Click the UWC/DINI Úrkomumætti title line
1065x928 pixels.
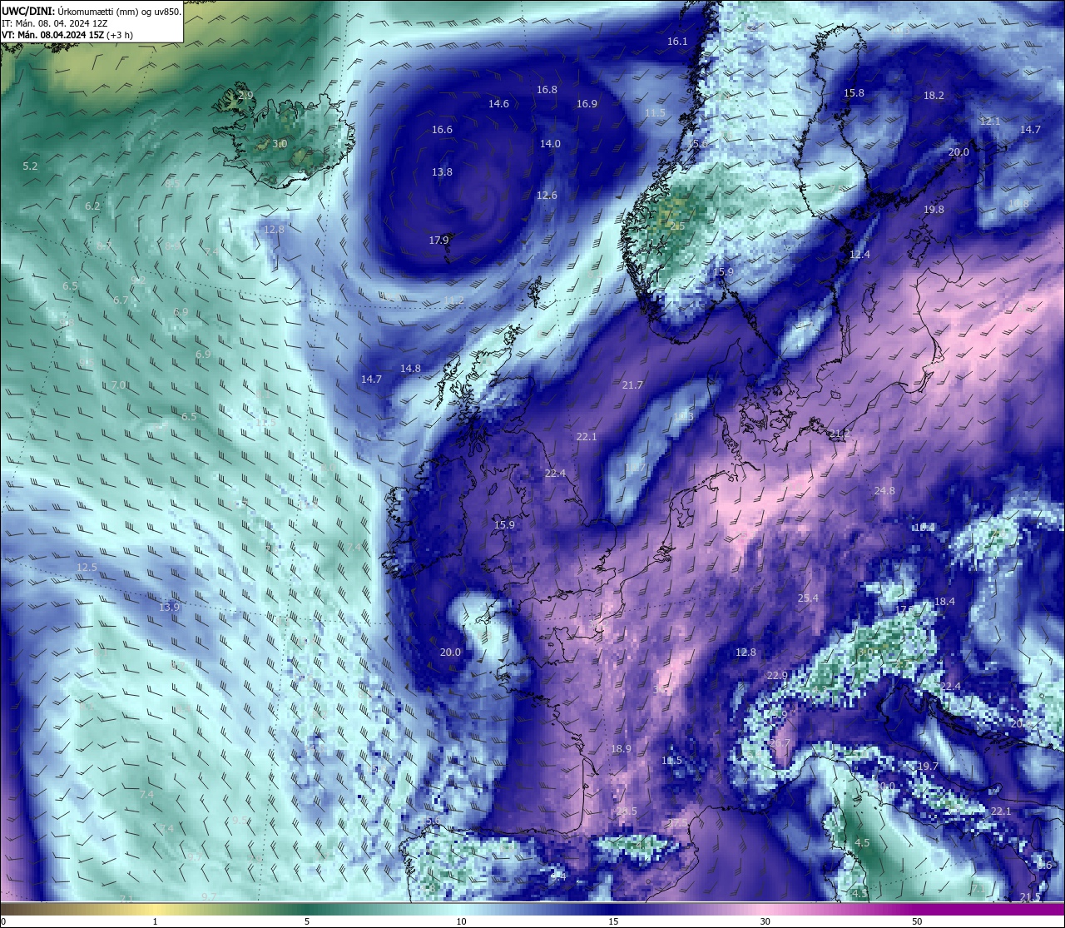[91, 12]
